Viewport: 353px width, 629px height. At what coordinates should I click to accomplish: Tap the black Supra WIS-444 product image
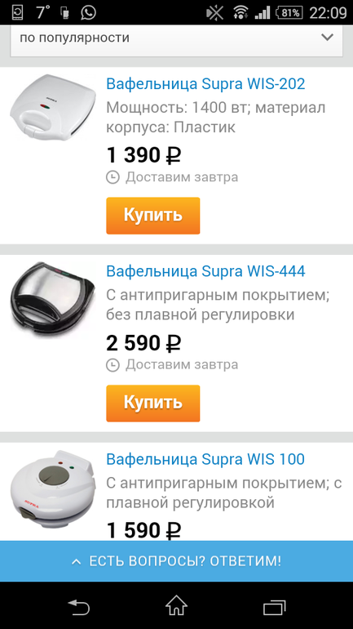[53, 297]
